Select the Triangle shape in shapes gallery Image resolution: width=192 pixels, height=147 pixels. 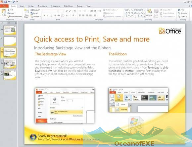pyautogui.click(x=126, y=13)
